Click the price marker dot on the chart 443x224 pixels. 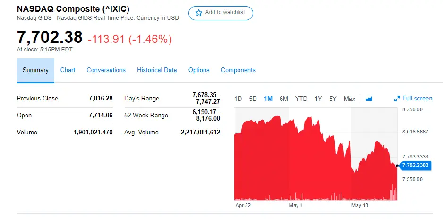397,166
